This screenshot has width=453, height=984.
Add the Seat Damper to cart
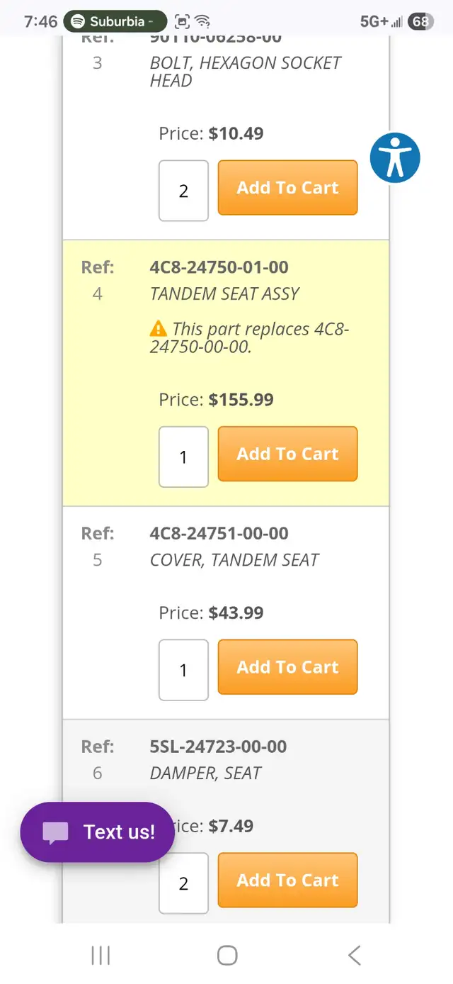coord(287,880)
